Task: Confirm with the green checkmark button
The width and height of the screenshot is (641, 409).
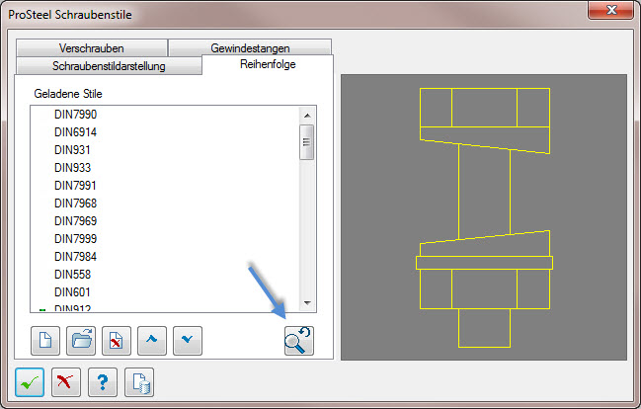Action: [x=30, y=382]
